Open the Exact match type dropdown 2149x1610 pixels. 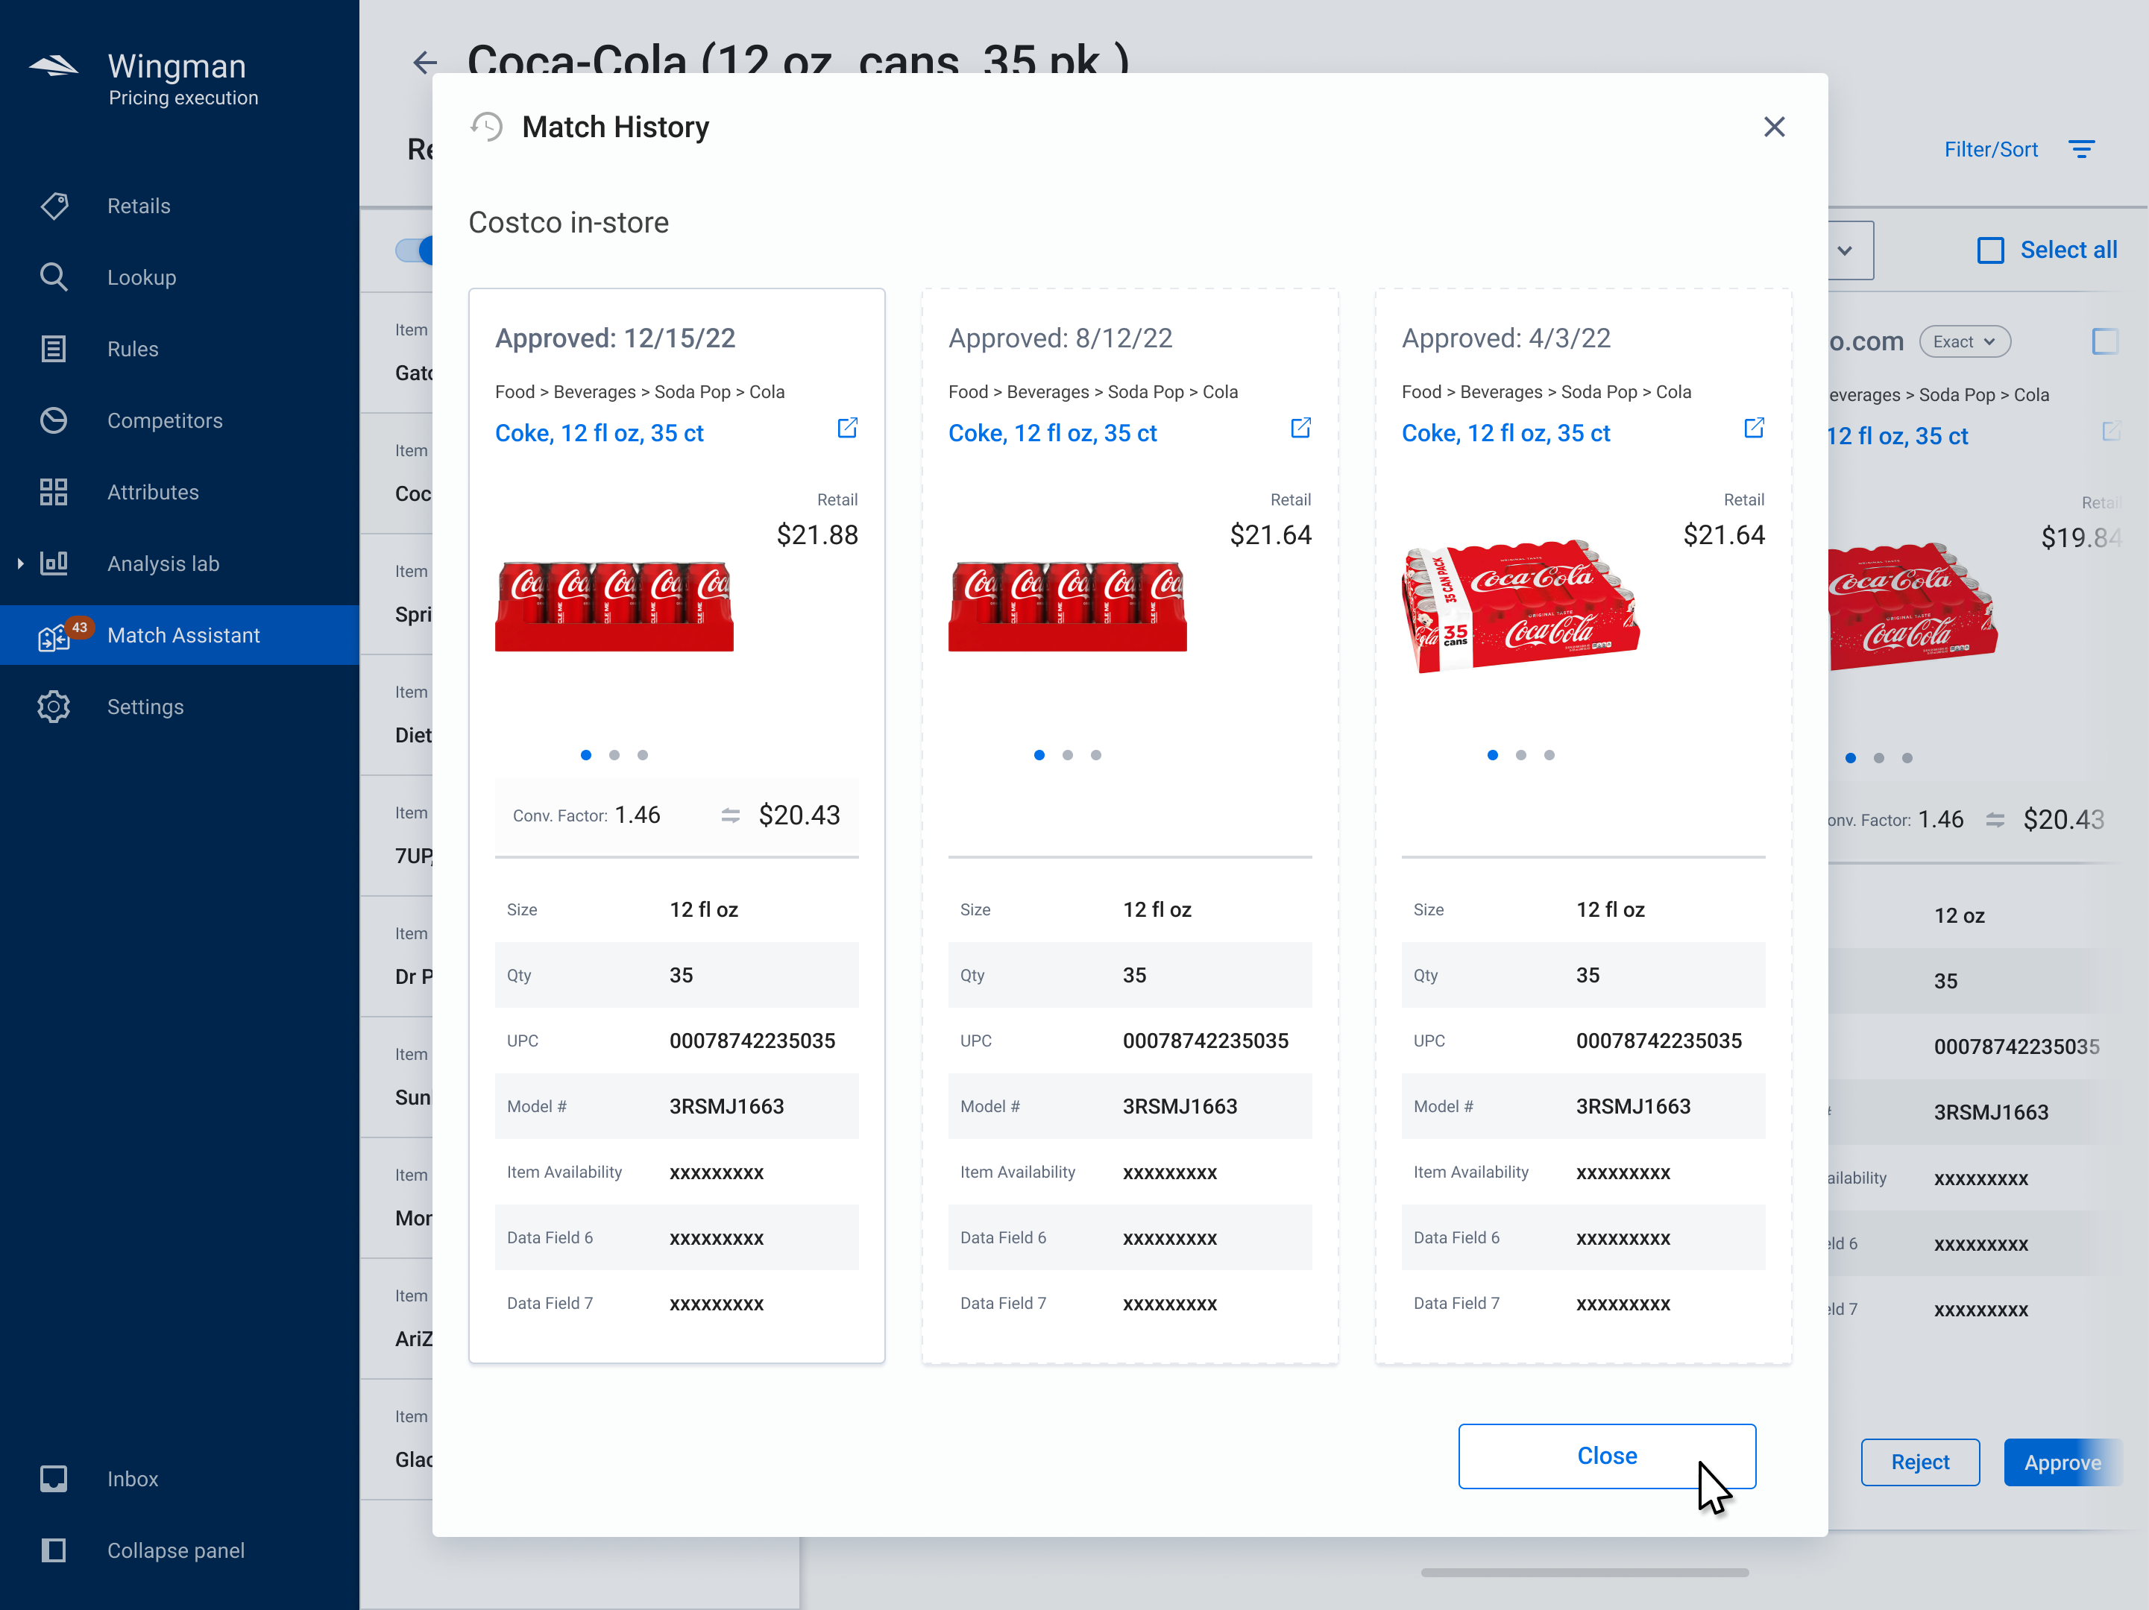coord(1963,342)
